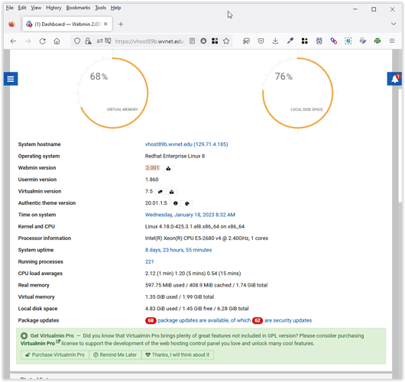The image size is (405, 382).
Task: Click the Time on system date link
Action: pos(190,215)
